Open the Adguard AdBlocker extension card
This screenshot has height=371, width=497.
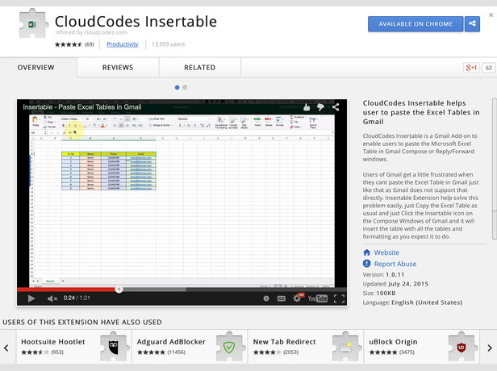(190, 347)
